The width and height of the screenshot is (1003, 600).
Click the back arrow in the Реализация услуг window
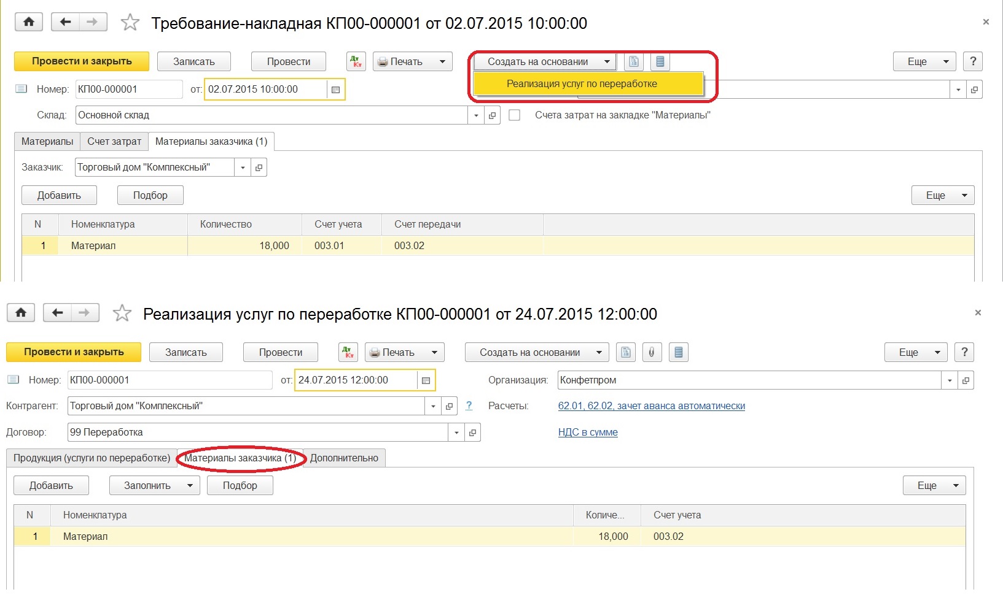(x=58, y=313)
